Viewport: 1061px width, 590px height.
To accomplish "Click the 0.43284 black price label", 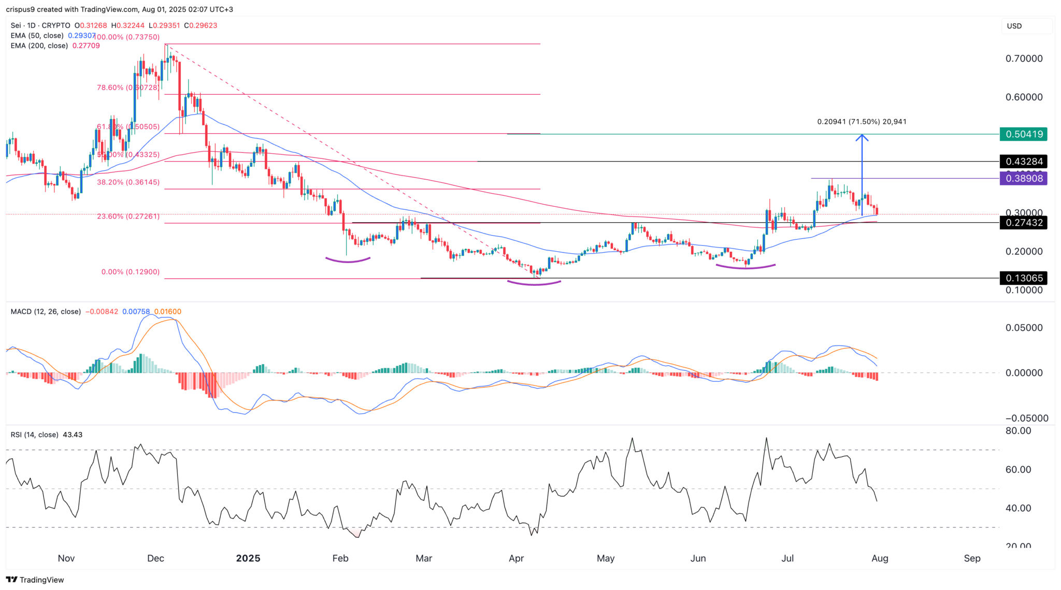I will 1024,162.
